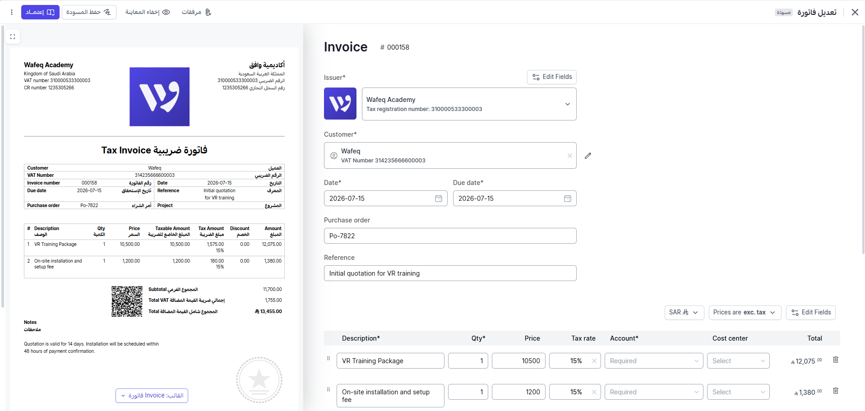This screenshot has width=865, height=411.
Task: Click the invoice number 000158 heading
Action: click(395, 47)
